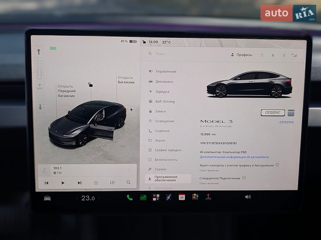Tap the headlights indicator icon

53,48
